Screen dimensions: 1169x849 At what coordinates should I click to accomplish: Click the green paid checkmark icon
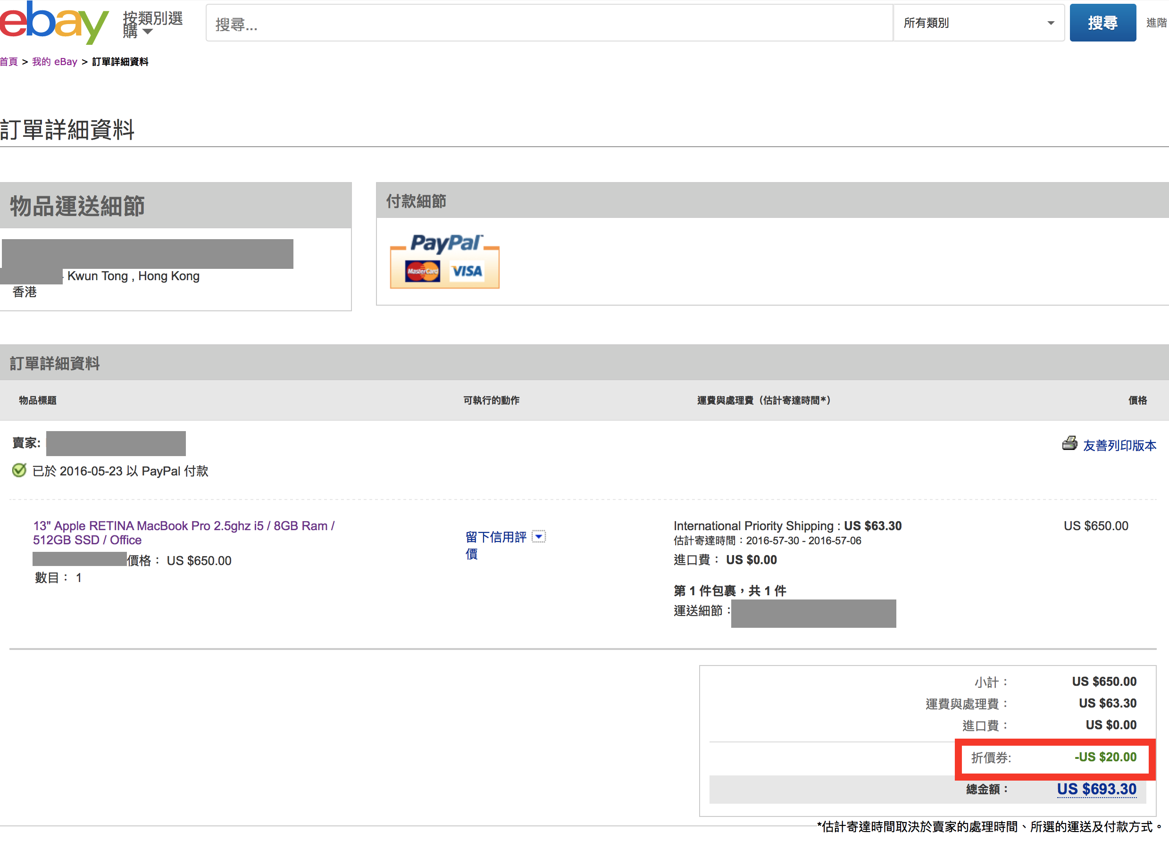tap(19, 470)
